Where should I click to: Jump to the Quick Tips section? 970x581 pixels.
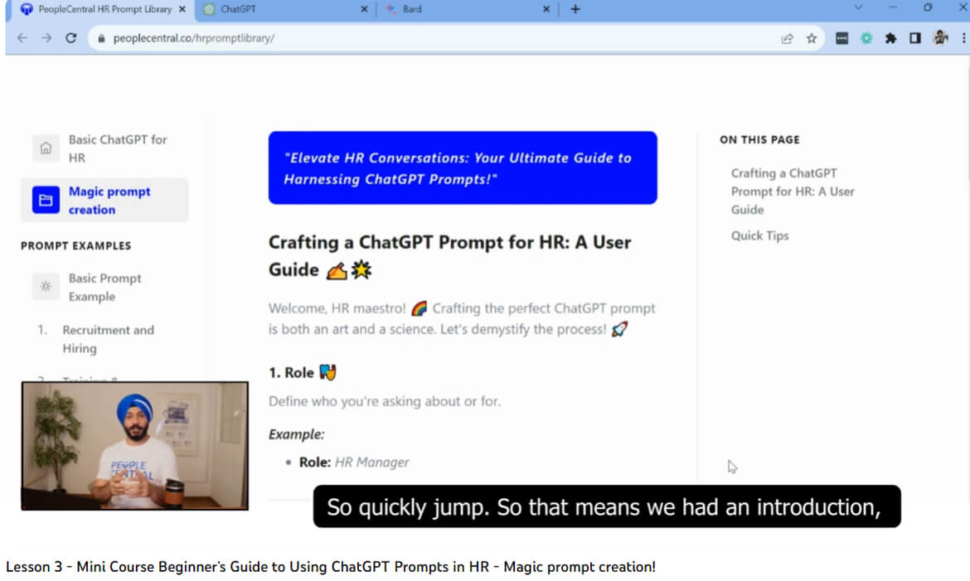[759, 235]
